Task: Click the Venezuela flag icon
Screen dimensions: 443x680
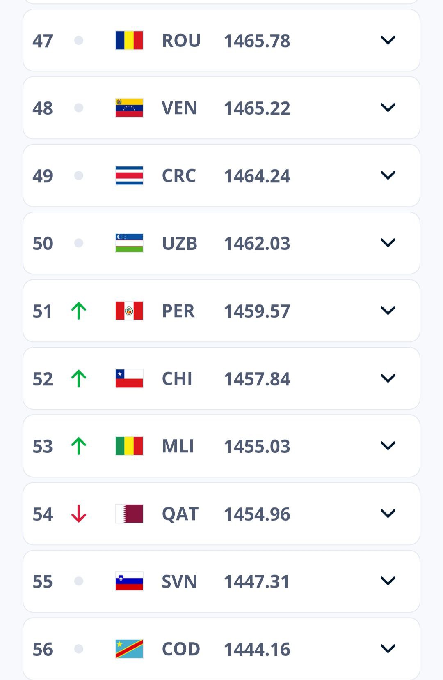Action: [x=129, y=108]
